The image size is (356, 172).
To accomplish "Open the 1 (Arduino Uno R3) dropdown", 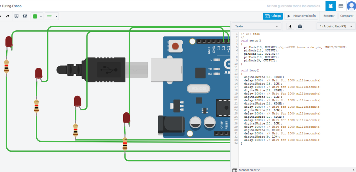I will (x=336, y=26).
